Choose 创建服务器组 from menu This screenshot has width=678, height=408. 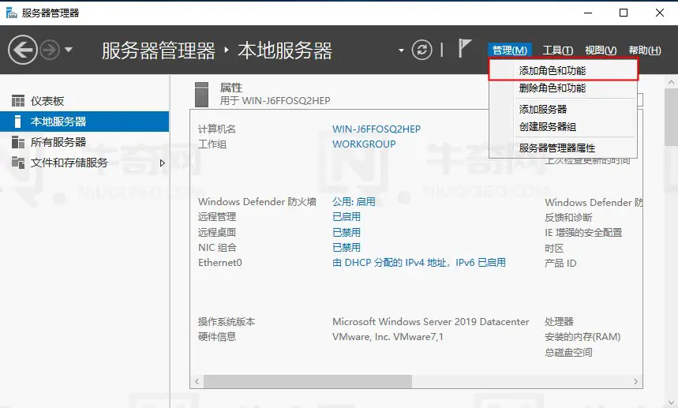click(x=563, y=126)
